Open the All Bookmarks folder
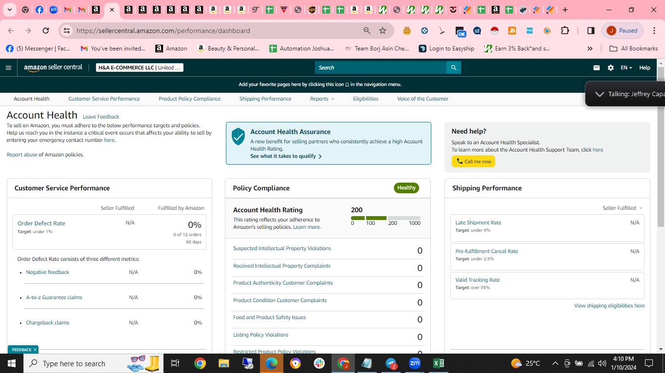This screenshot has height=373, width=665. tap(633, 49)
